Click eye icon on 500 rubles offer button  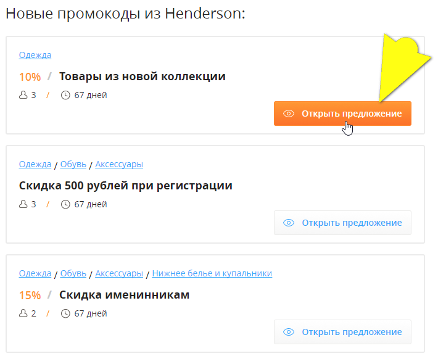click(289, 223)
